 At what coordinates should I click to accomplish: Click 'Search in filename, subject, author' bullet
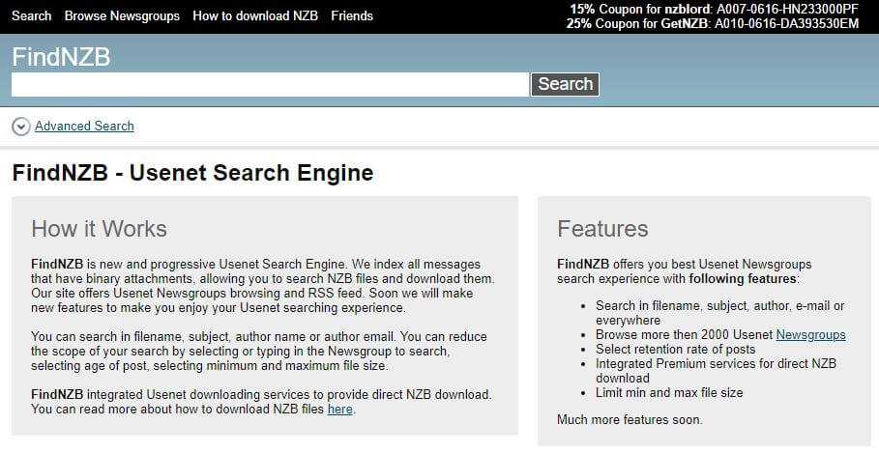(719, 313)
